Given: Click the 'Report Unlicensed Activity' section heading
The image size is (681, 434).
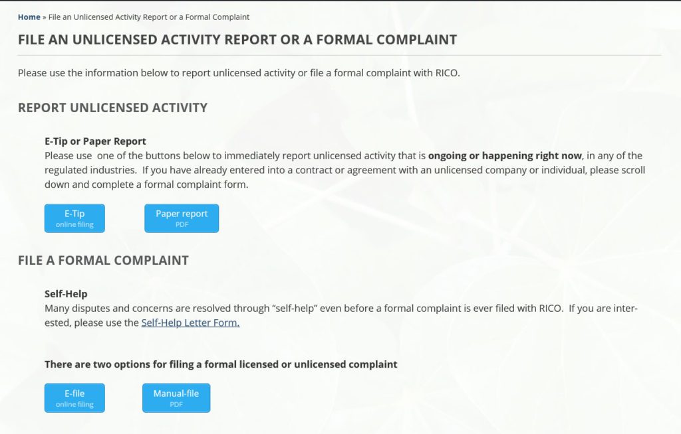Looking at the screenshot, I should point(112,108).
